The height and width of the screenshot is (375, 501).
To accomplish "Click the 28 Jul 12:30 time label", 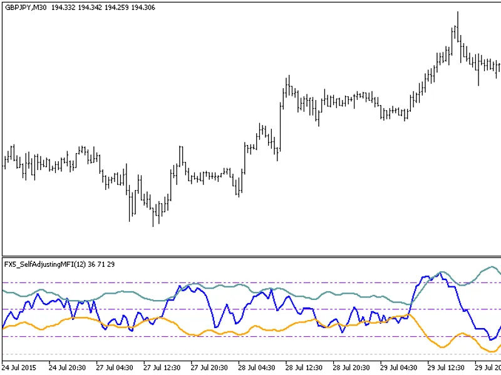I will (x=304, y=367).
